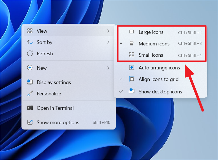The width and height of the screenshot is (218, 160).
Task: Click the Show desktop icons label
Action: pos(160,92)
